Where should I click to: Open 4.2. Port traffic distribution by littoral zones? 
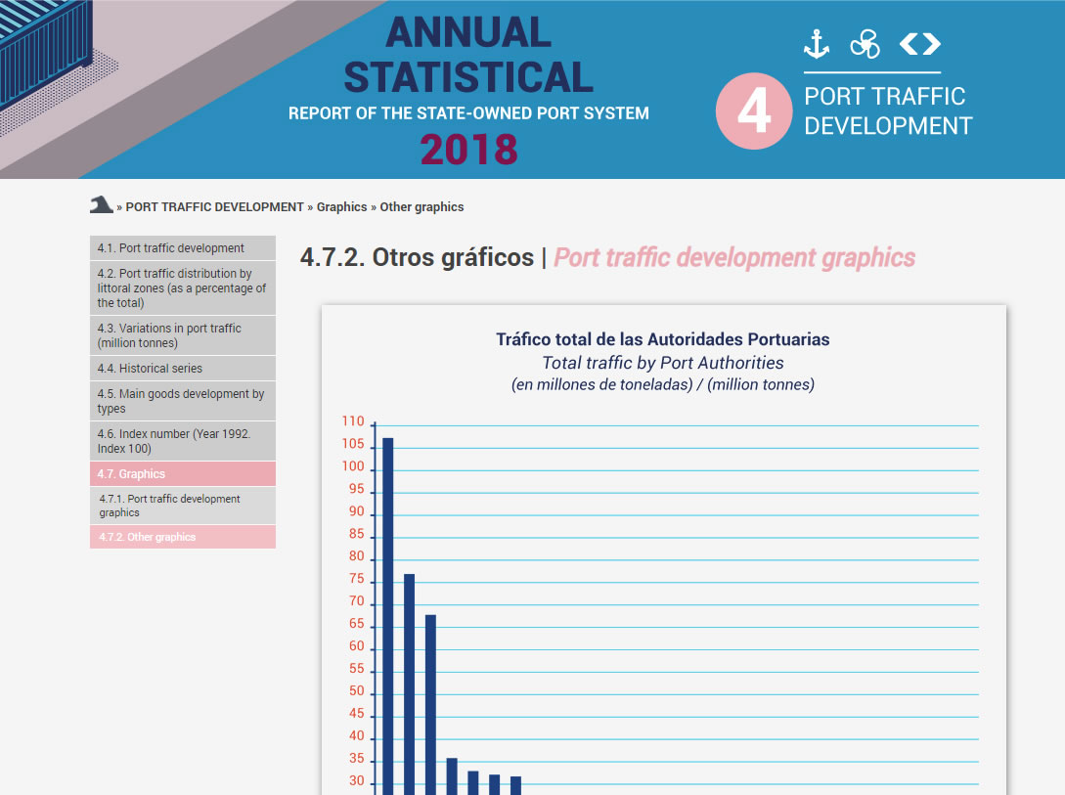pyautogui.click(x=182, y=288)
